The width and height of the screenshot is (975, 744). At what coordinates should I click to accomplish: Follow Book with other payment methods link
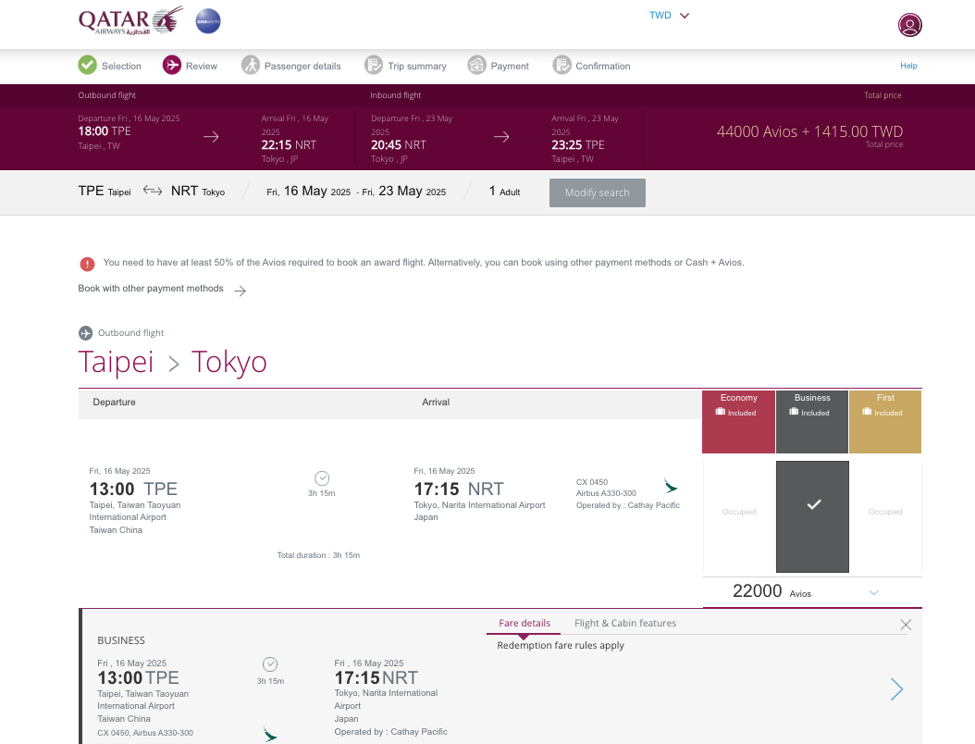(151, 289)
